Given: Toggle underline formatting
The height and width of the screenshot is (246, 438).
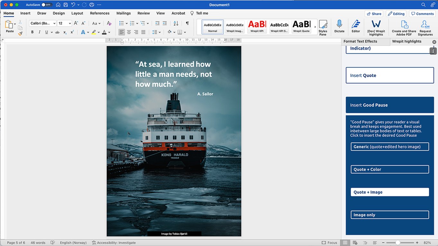Looking at the screenshot, I should [47, 32].
